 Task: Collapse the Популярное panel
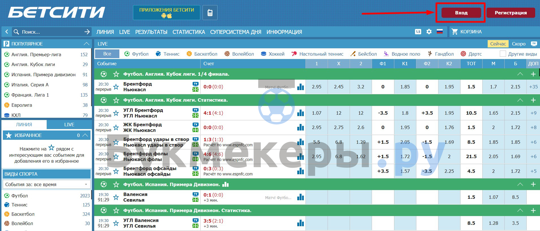(x=87, y=44)
